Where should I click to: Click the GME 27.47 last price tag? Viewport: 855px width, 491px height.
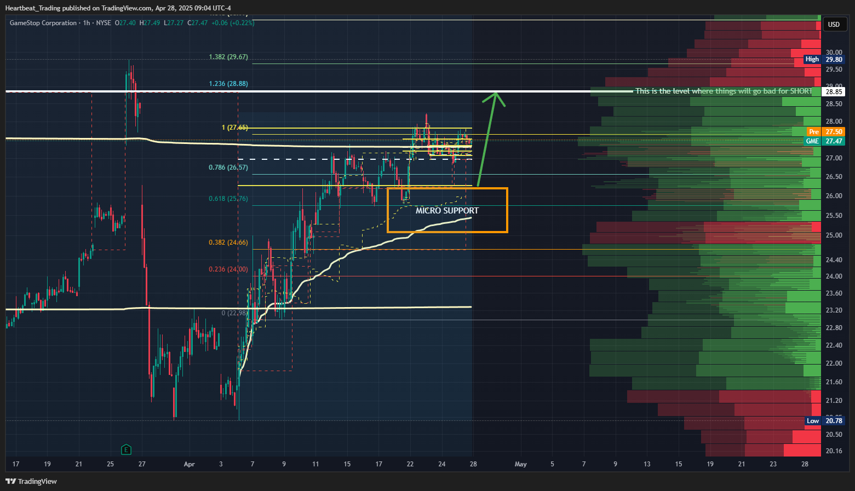(x=824, y=141)
